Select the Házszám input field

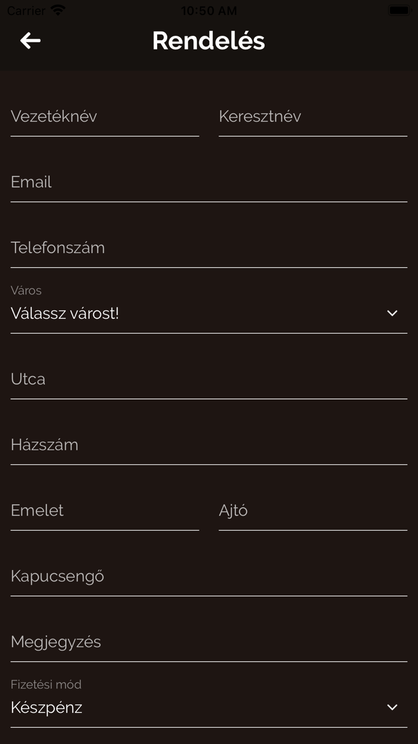tap(208, 445)
